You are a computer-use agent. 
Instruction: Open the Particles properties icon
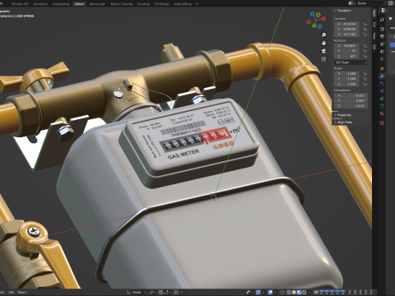(382, 84)
